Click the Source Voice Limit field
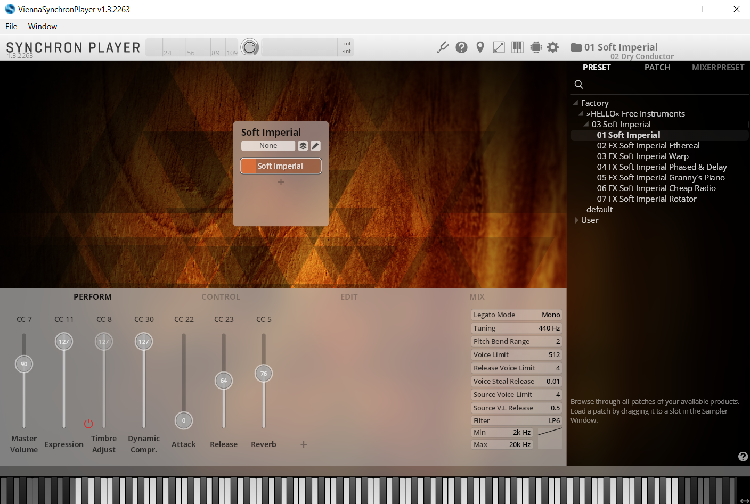750x504 pixels. (x=517, y=395)
